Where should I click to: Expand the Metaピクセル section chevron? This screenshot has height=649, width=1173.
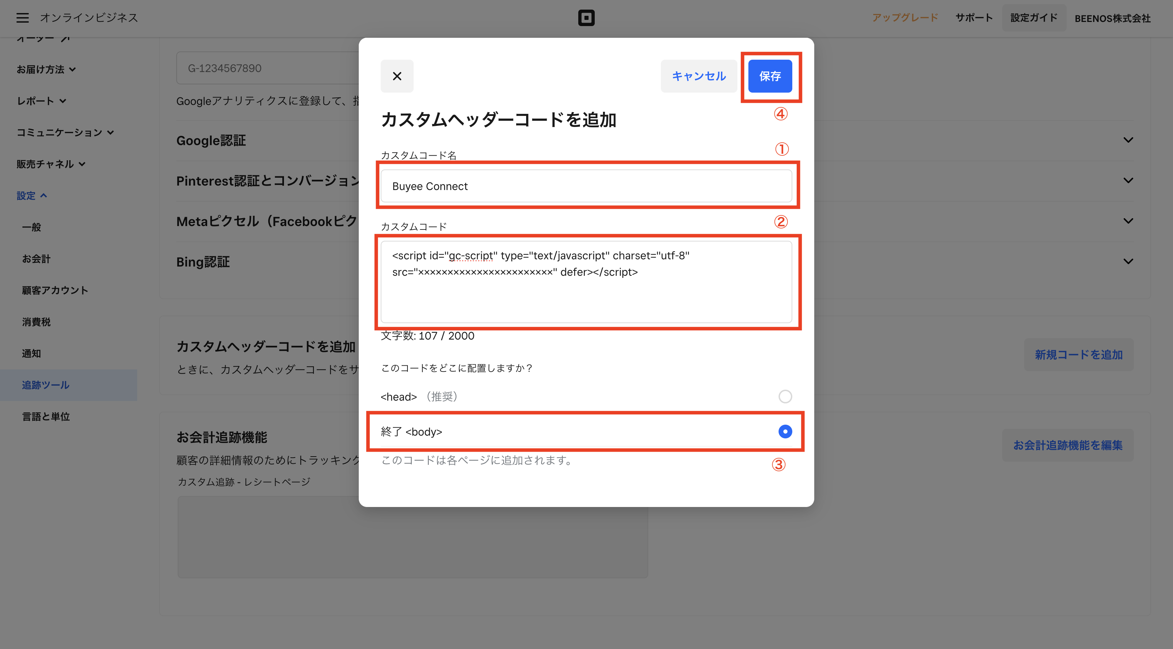click(x=1128, y=221)
